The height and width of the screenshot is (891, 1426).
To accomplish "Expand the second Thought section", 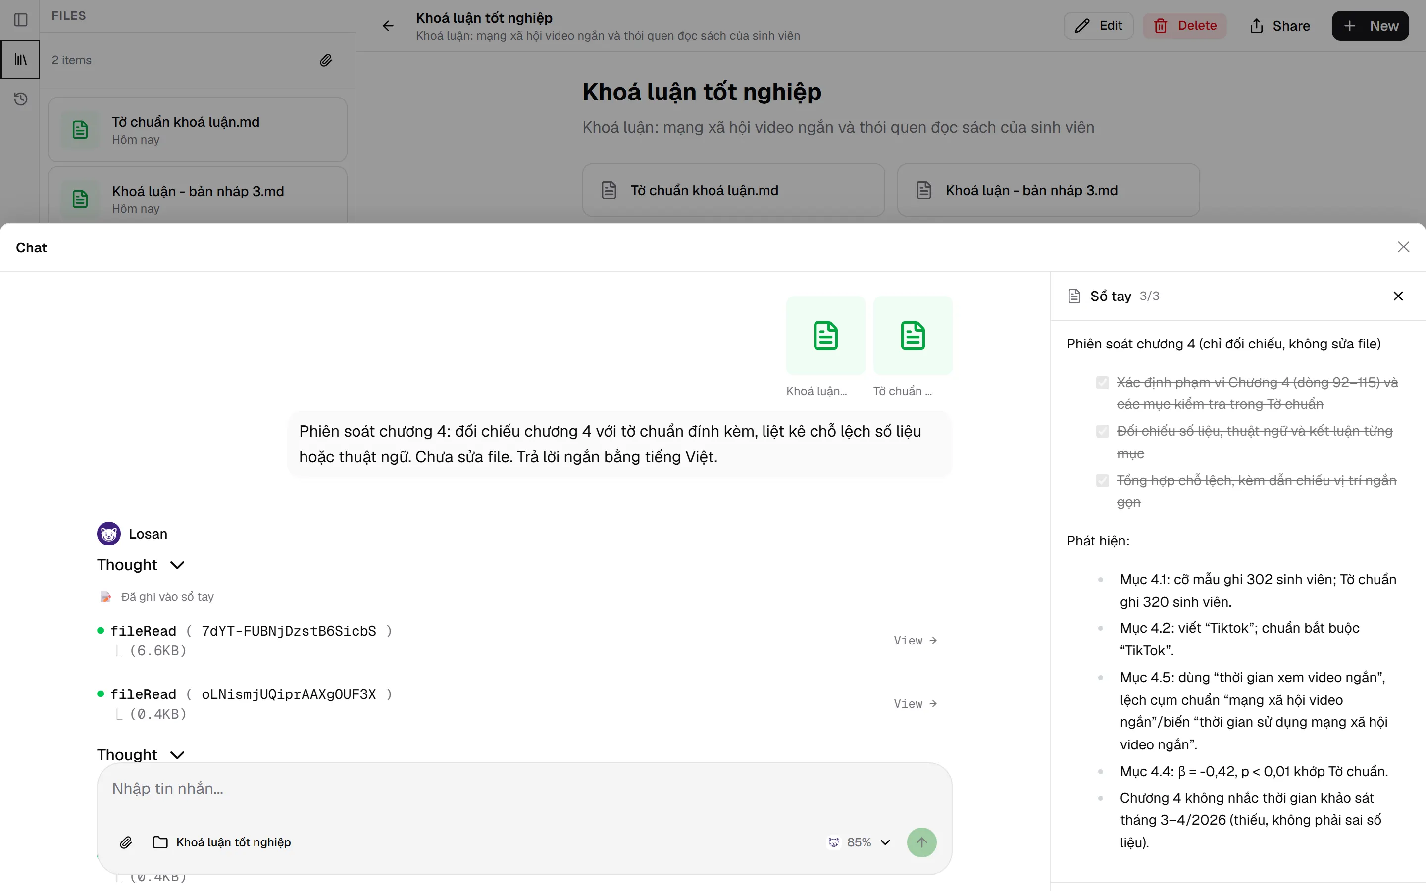I will (x=142, y=754).
